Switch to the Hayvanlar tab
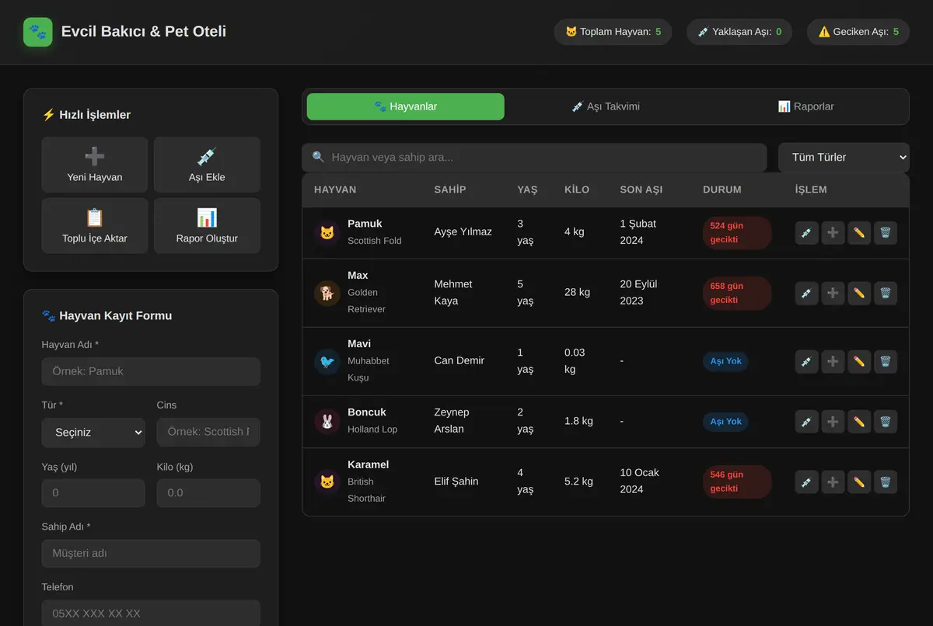Image resolution: width=933 pixels, height=626 pixels. click(x=406, y=106)
